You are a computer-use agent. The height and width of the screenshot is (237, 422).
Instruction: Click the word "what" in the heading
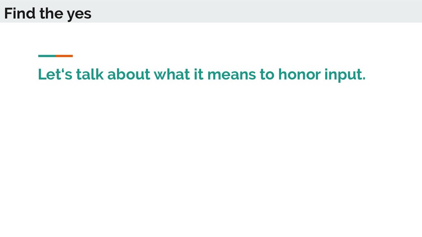172,74
